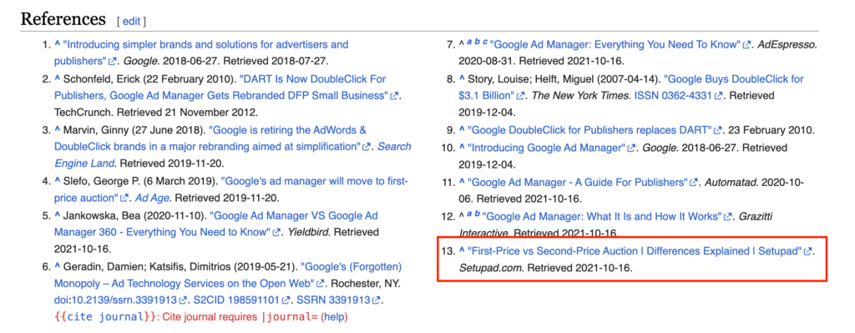855x333 pixels.
Task: Click external link icon after AdEspresso article title
Action: [747, 45]
